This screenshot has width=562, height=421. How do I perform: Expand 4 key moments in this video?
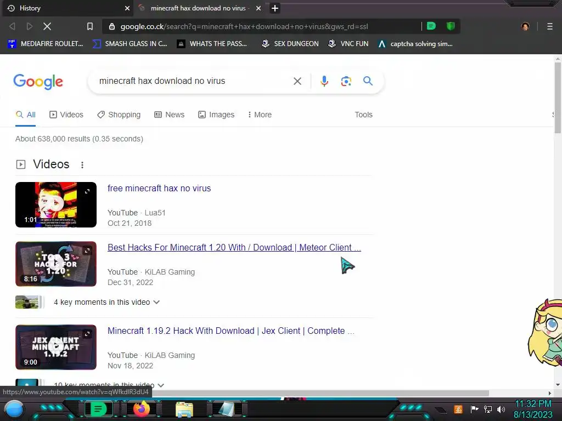[x=107, y=302]
